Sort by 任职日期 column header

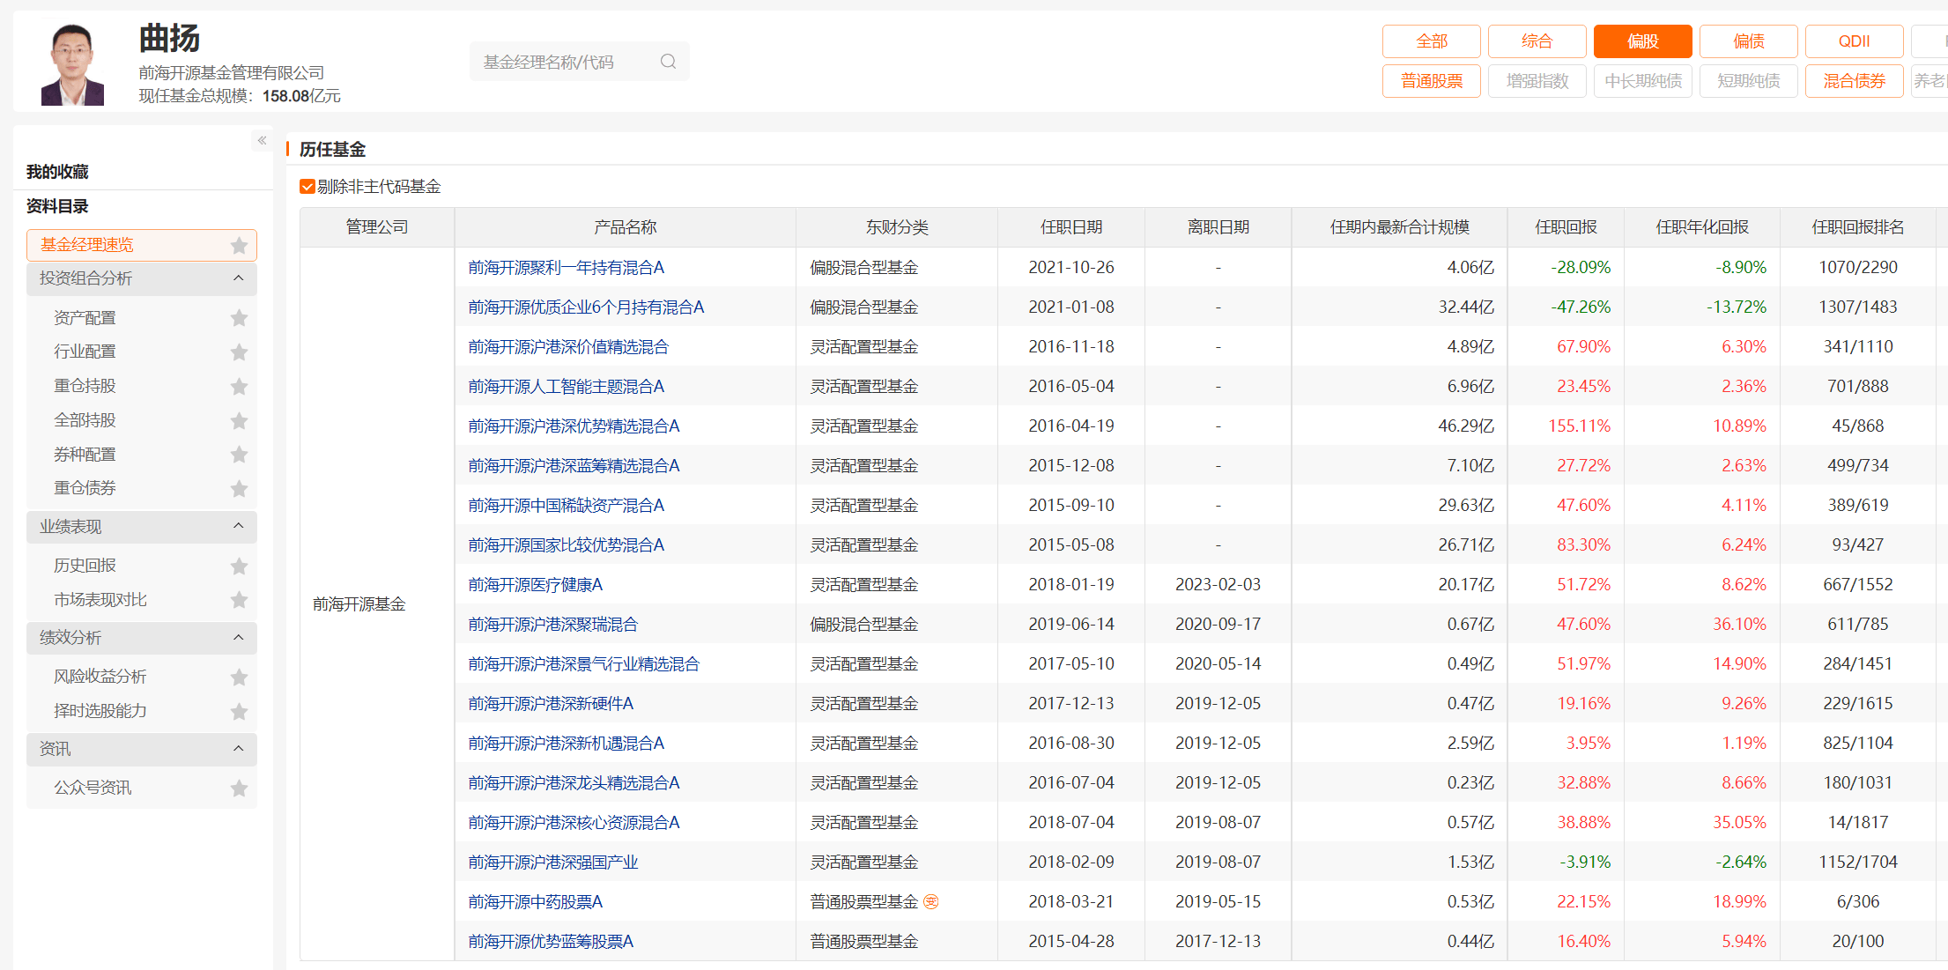(1071, 227)
